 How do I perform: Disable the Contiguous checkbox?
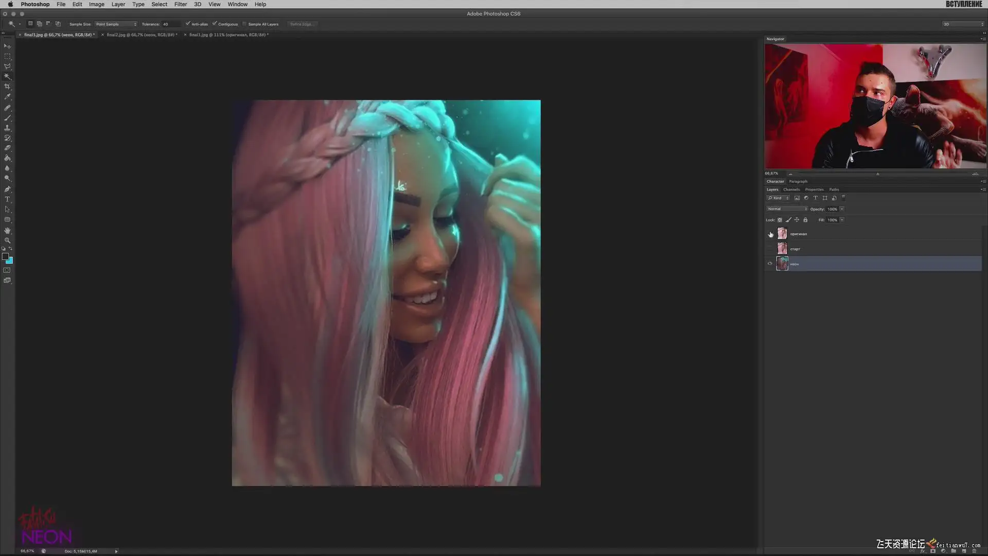[x=215, y=24]
